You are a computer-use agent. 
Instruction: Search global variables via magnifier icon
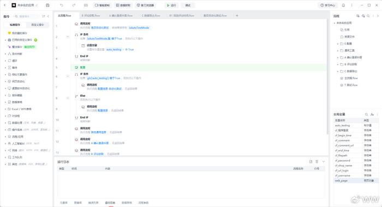(366, 114)
